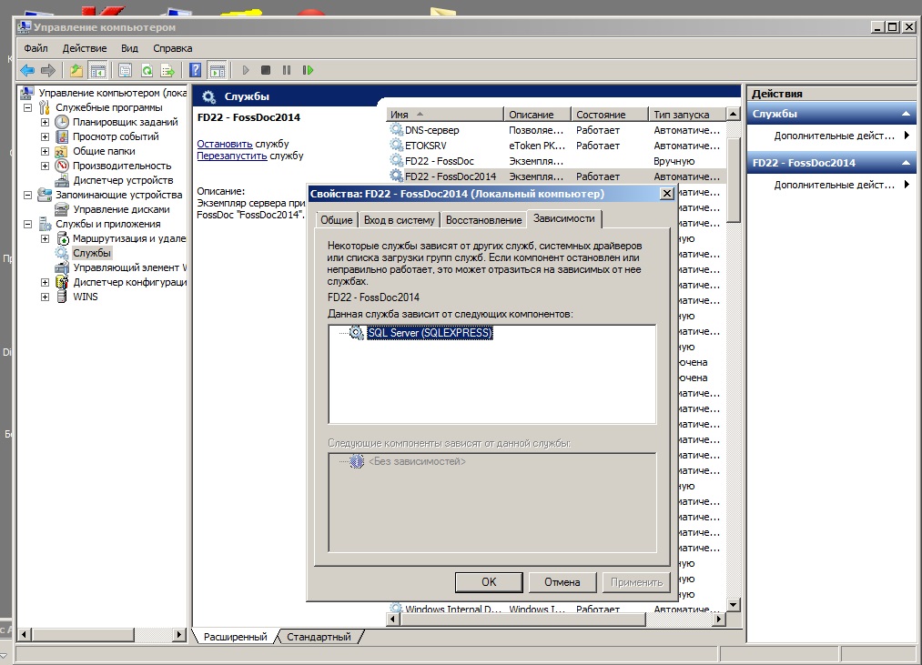Click the WINS server icon
922x665 pixels.
point(62,297)
